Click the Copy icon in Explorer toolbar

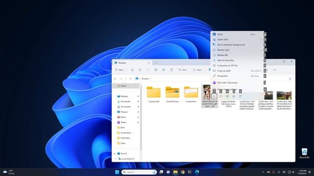coord(140,70)
